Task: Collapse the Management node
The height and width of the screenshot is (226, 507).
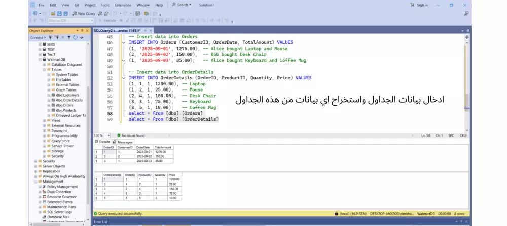Action: point(35,182)
